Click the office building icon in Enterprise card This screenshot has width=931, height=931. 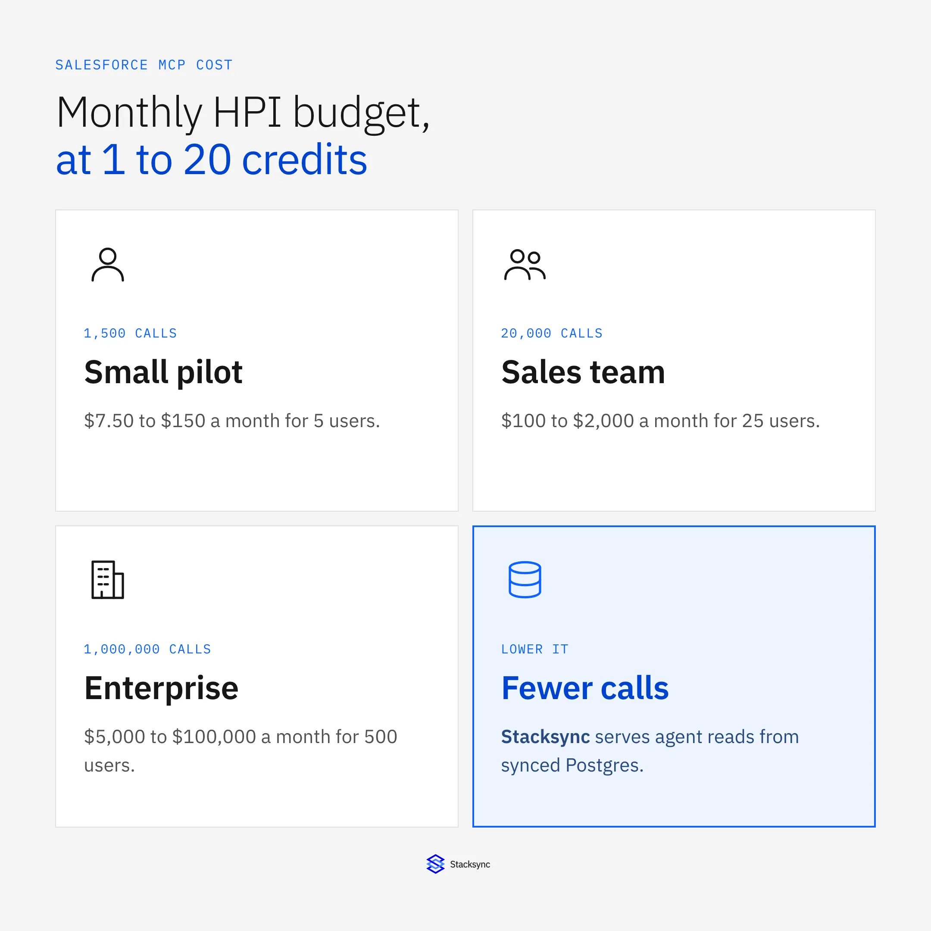tap(108, 580)
